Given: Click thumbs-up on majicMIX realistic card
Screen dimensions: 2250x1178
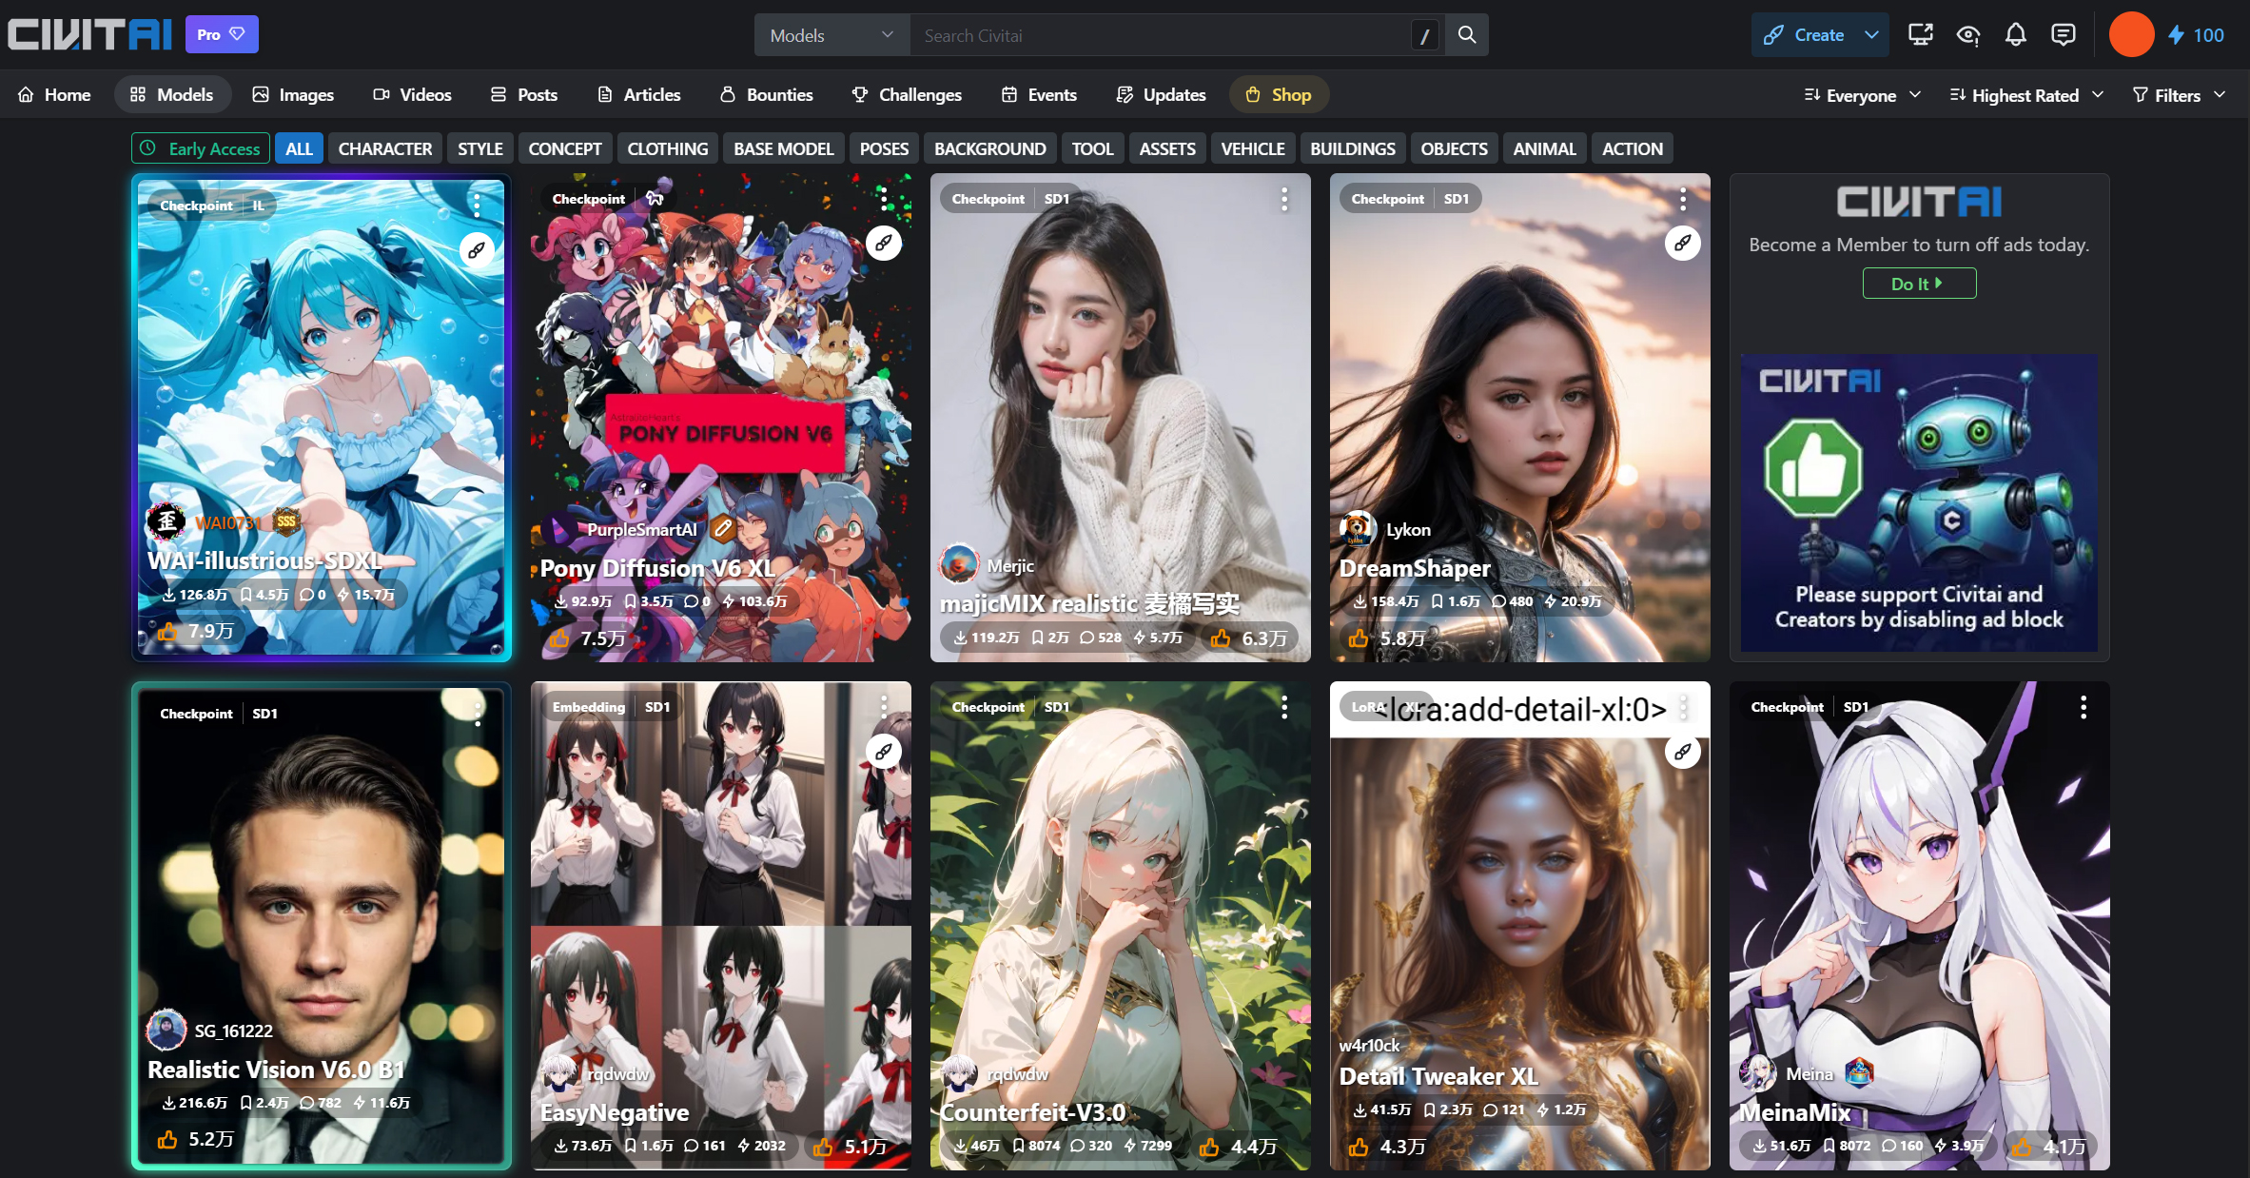Looking at the screenshot, I should pos(1221,638).
